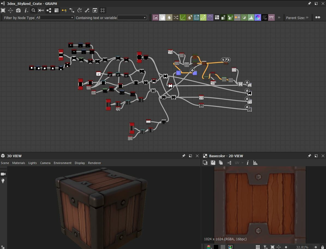
Task: Open the Environment menu in 3D view
Action: [62, 163]
